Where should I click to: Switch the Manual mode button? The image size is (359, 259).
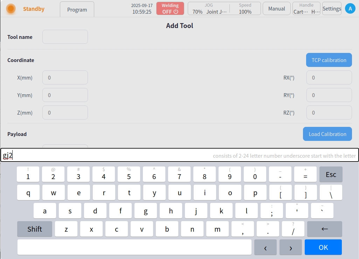coord(276,9)
